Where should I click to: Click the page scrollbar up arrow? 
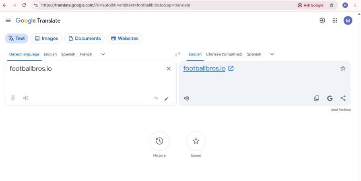tap(359, 14)
